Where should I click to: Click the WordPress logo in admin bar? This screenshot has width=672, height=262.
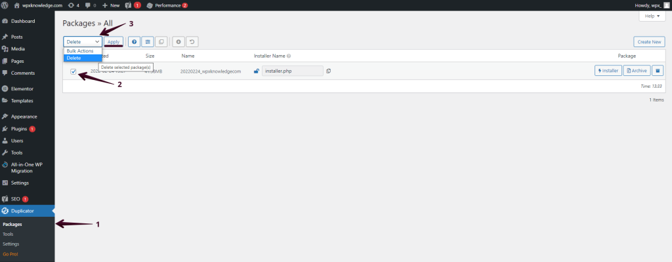click(x=5, y=5)
